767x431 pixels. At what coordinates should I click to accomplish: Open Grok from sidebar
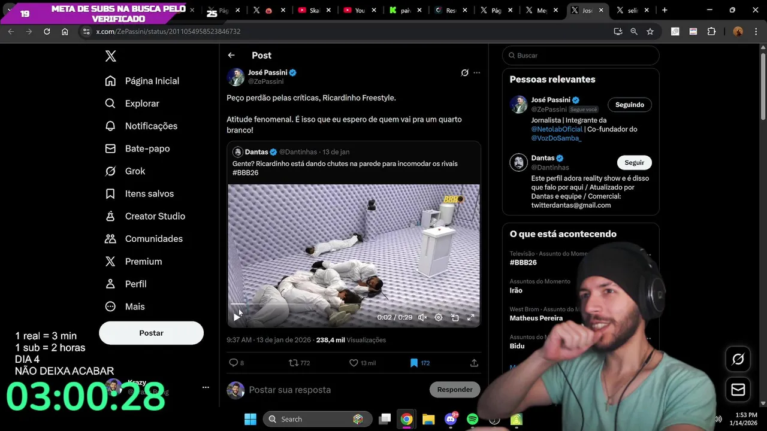click(x=125, y=171)
